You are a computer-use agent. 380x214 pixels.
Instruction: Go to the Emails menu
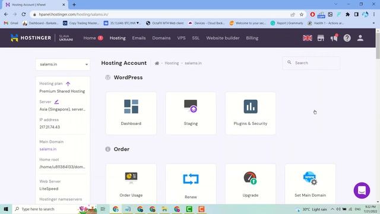pyautogui.click(x=139, y=38)
